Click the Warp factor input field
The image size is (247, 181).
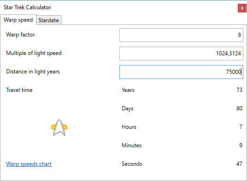click(181, 35)
